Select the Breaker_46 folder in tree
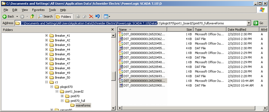The image size is (269, 112). [x=63, y=59]
